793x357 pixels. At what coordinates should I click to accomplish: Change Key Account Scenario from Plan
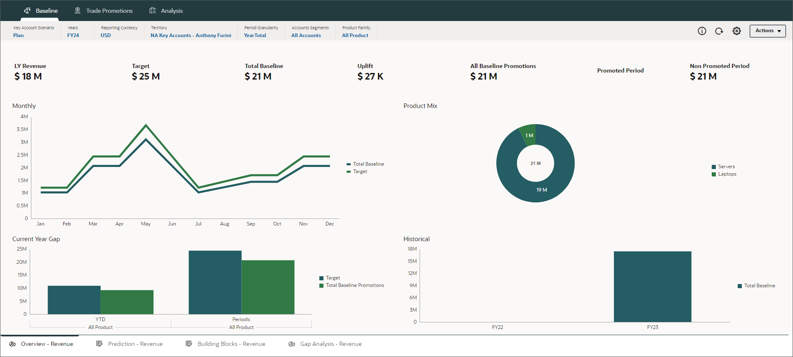(x=19, y=35)
